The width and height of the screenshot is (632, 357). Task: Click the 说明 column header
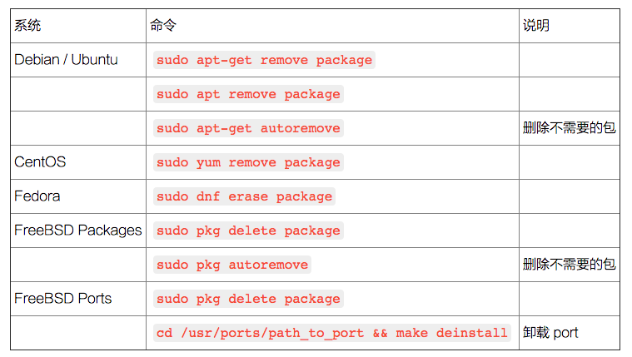tap(536, 26)
